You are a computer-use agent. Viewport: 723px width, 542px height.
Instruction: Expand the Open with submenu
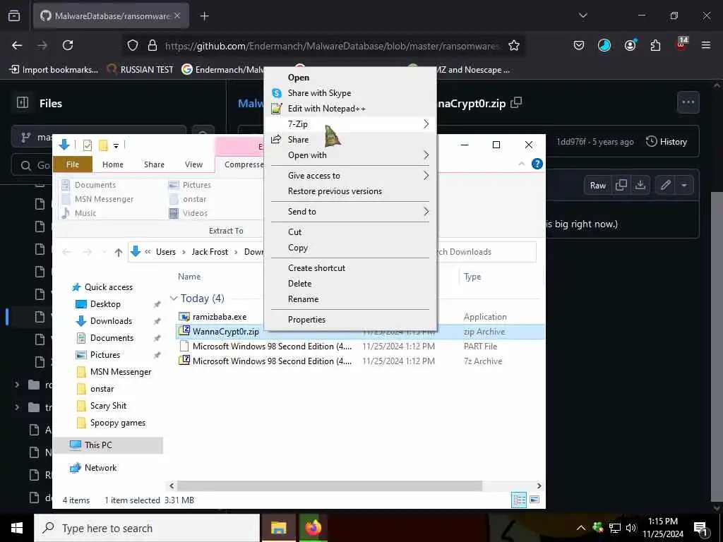click(350, 155)
